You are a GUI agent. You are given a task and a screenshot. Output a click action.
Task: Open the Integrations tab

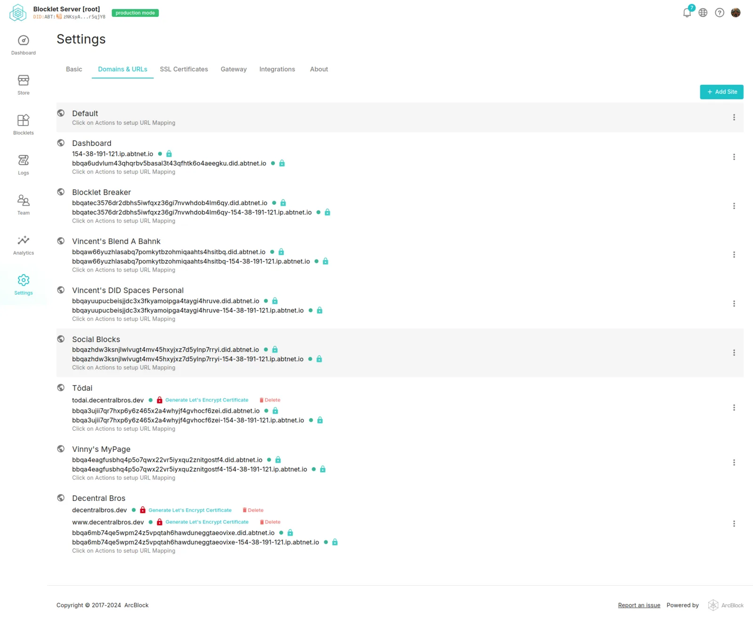277,69
